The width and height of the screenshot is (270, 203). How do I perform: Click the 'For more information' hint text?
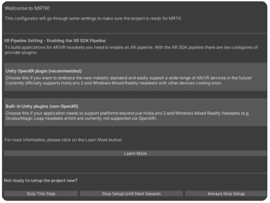click(63, 140)
